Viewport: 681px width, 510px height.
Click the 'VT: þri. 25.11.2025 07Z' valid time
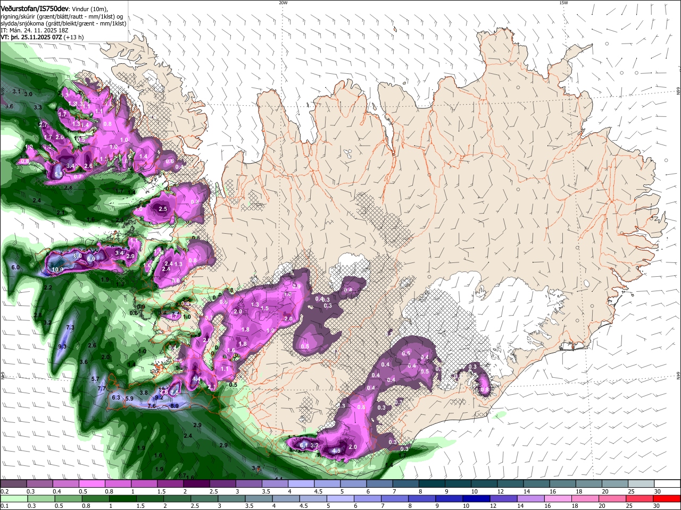(31, 37)
